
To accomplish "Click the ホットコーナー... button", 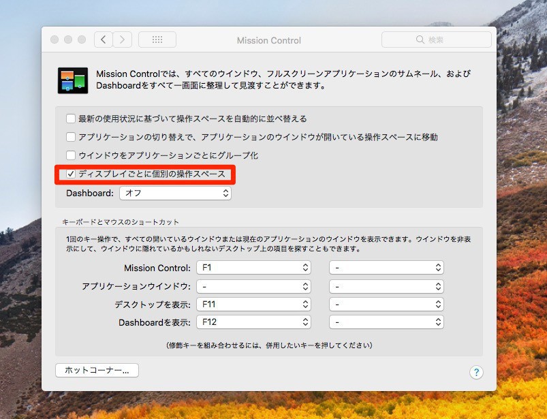I will 97,370.
